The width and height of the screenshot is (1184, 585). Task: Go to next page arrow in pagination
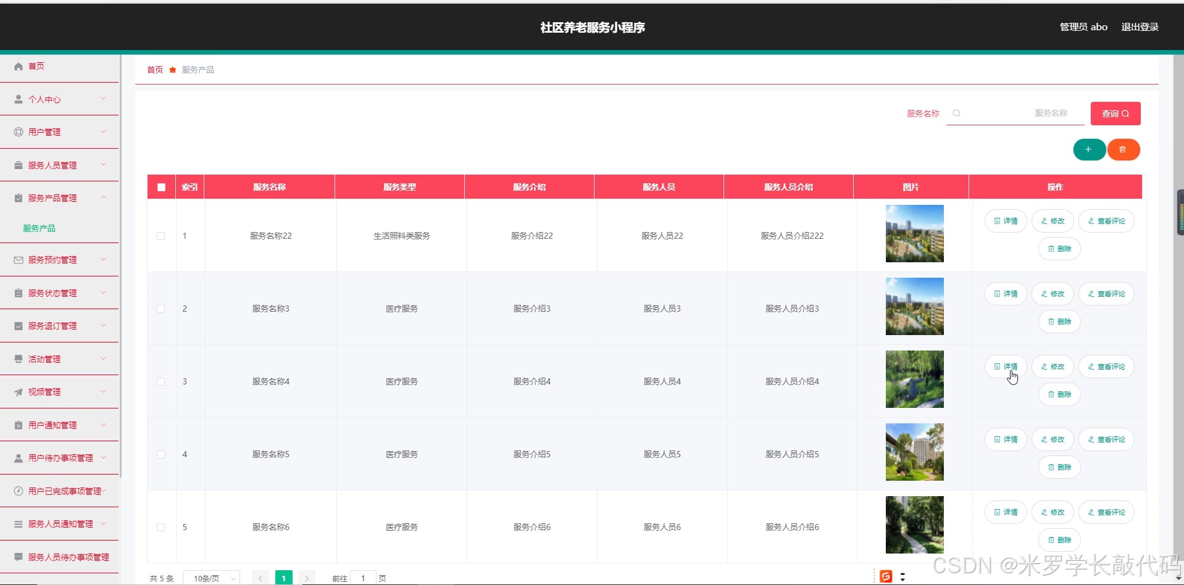click(x=307, y=578)
